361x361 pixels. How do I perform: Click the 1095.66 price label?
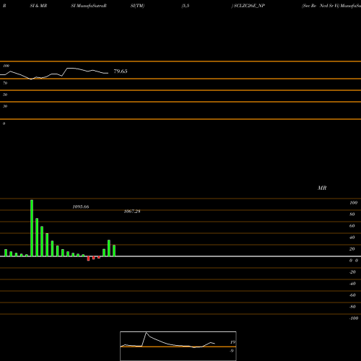[81, 206]
